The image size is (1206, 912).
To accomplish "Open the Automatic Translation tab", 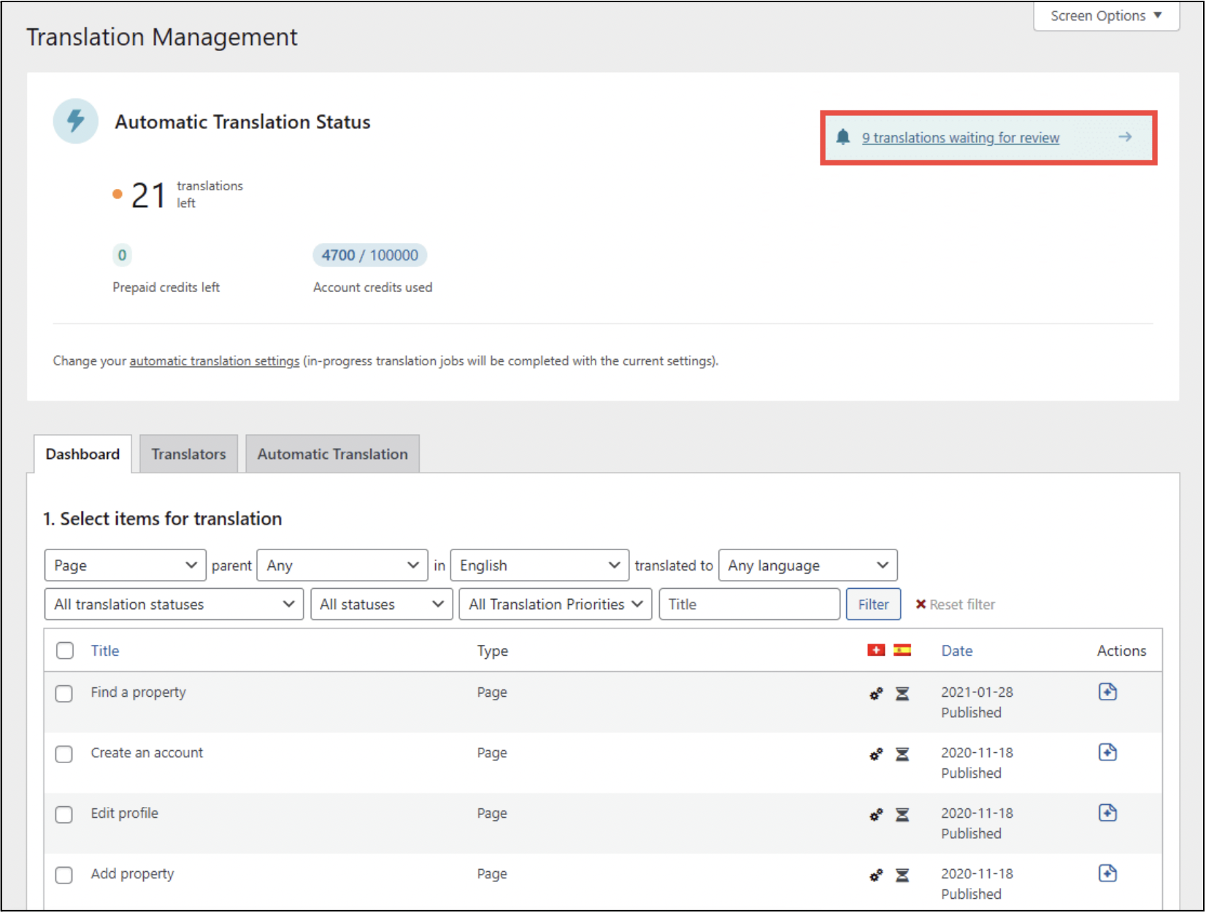I will (332, 454).
